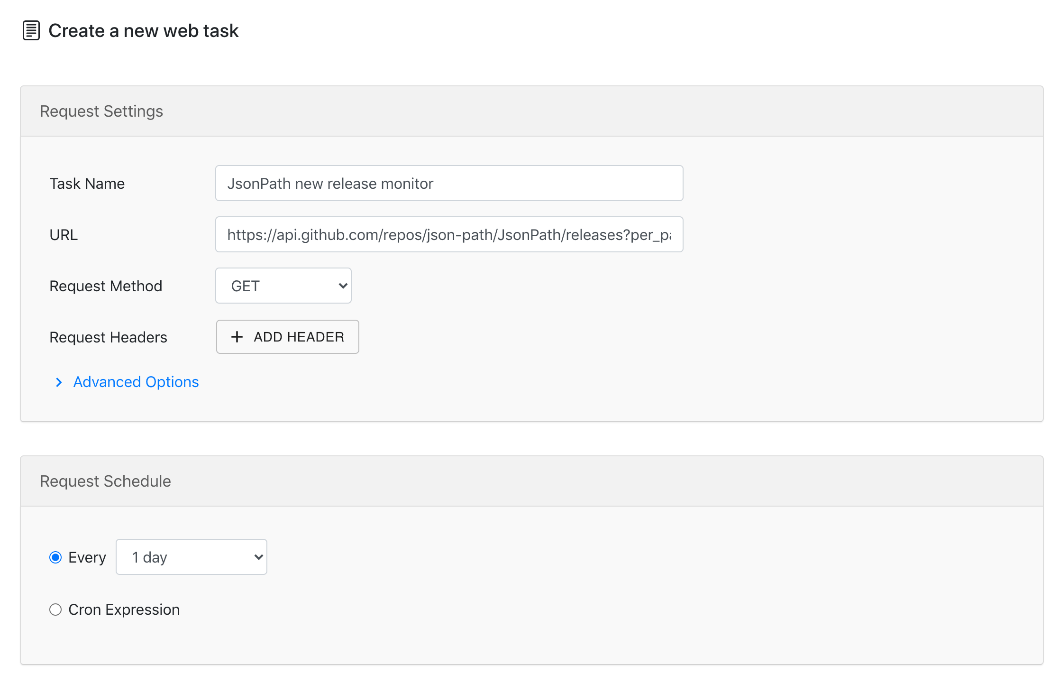Click the Request Schedule section header
The width and height of the screenshot is (1059, 684).
coord(105,481)
